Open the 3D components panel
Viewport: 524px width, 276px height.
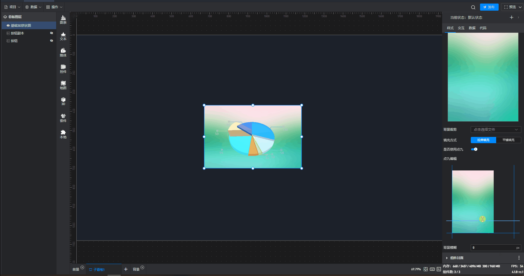coord(63,101)
